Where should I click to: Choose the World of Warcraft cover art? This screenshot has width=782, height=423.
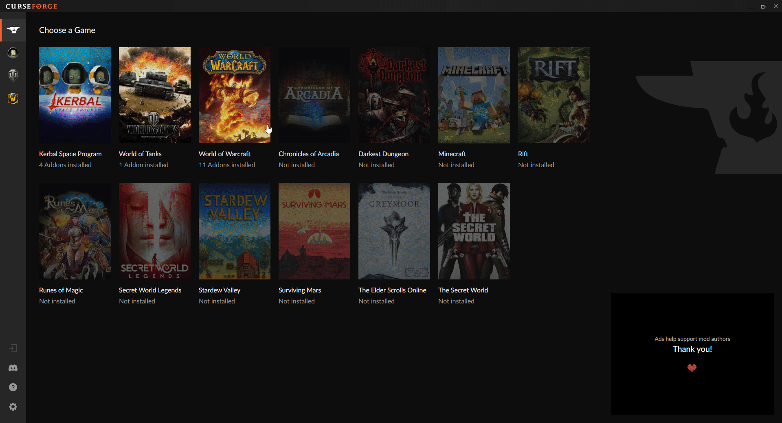pos(235,95)
